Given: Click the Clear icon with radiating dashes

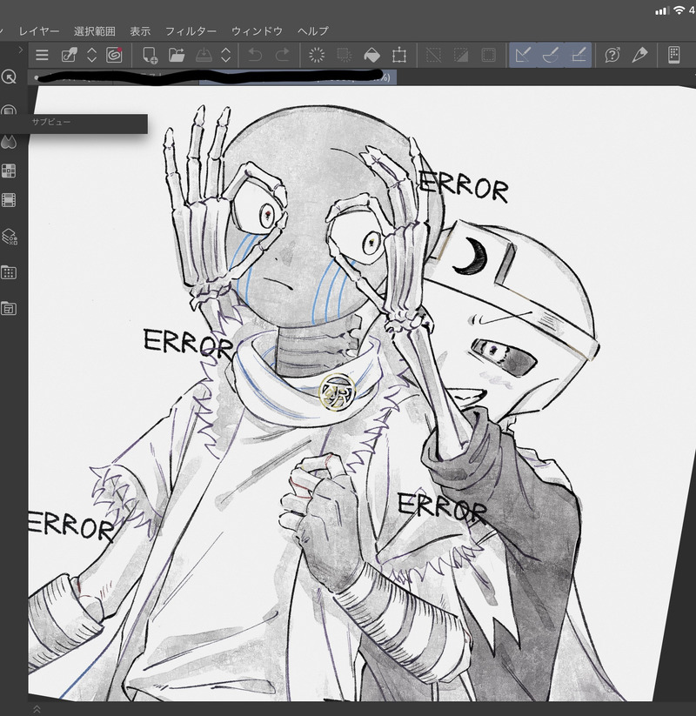Looking at the screenshot, I should tap(317, 56).
